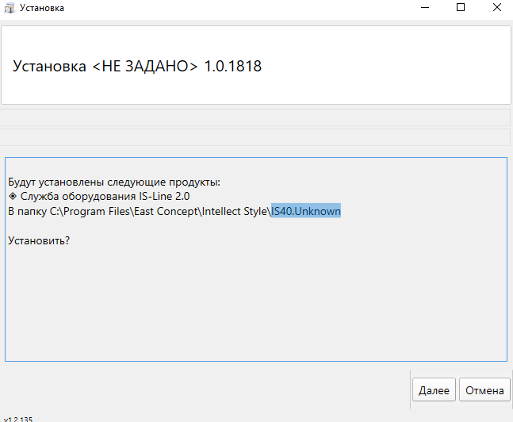513x422 pixels.
Task: Click the version label v1.2.135
Action: pos(18,419)
